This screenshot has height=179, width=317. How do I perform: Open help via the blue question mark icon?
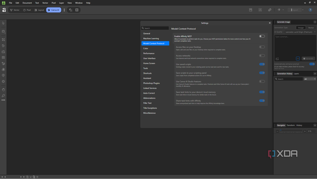[x=310, y=10]
